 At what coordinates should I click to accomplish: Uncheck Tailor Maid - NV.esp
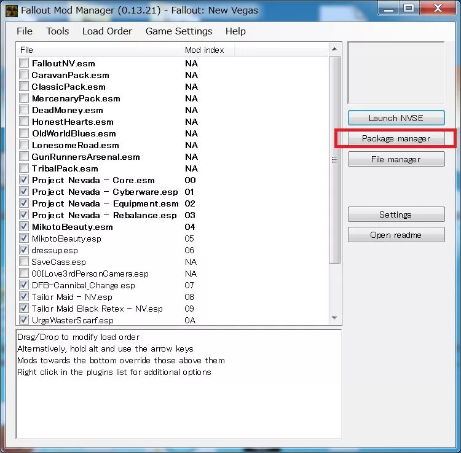(x=24, y=296)
